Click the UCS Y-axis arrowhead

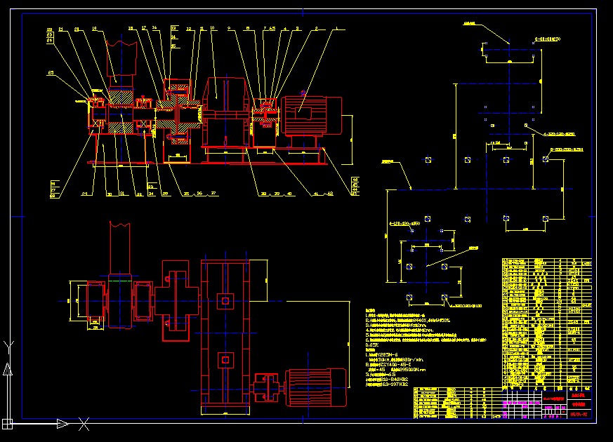[x=8, y=369]
